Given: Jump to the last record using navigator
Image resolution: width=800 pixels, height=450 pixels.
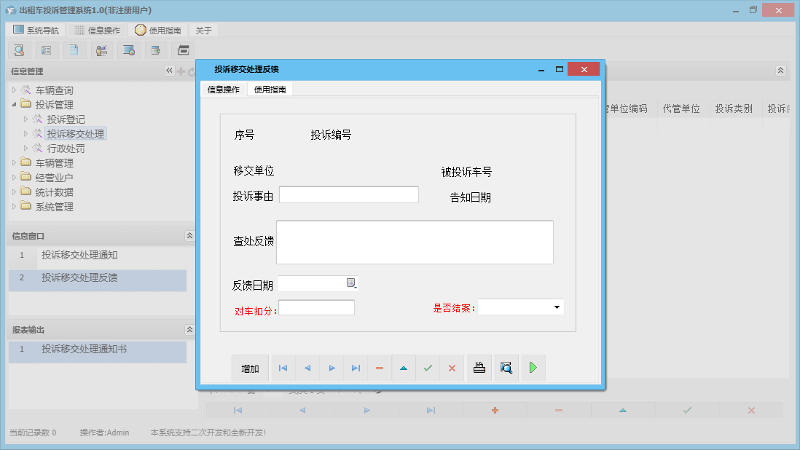Looking at the screenshot, I should click(356, 368).
